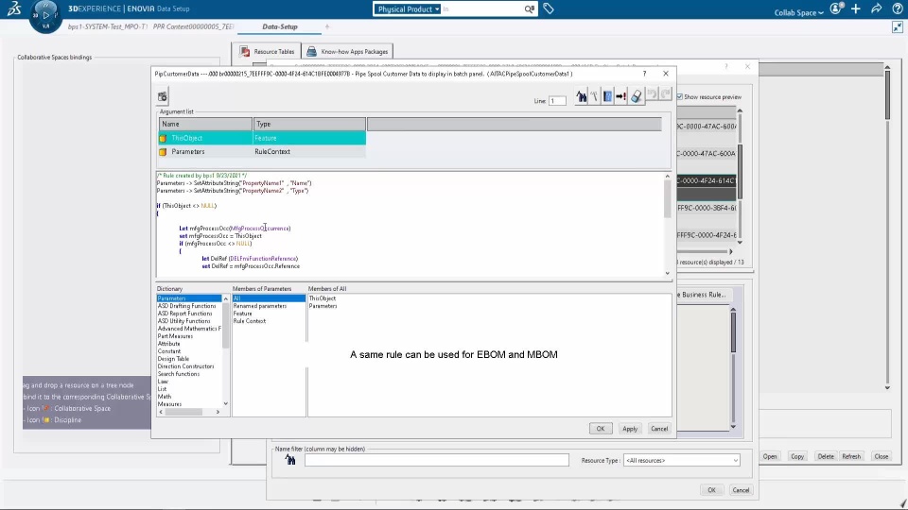Click the Delete button in Data Setup window
The height and width of the screenshot is (510, 908).
point(825,456)
